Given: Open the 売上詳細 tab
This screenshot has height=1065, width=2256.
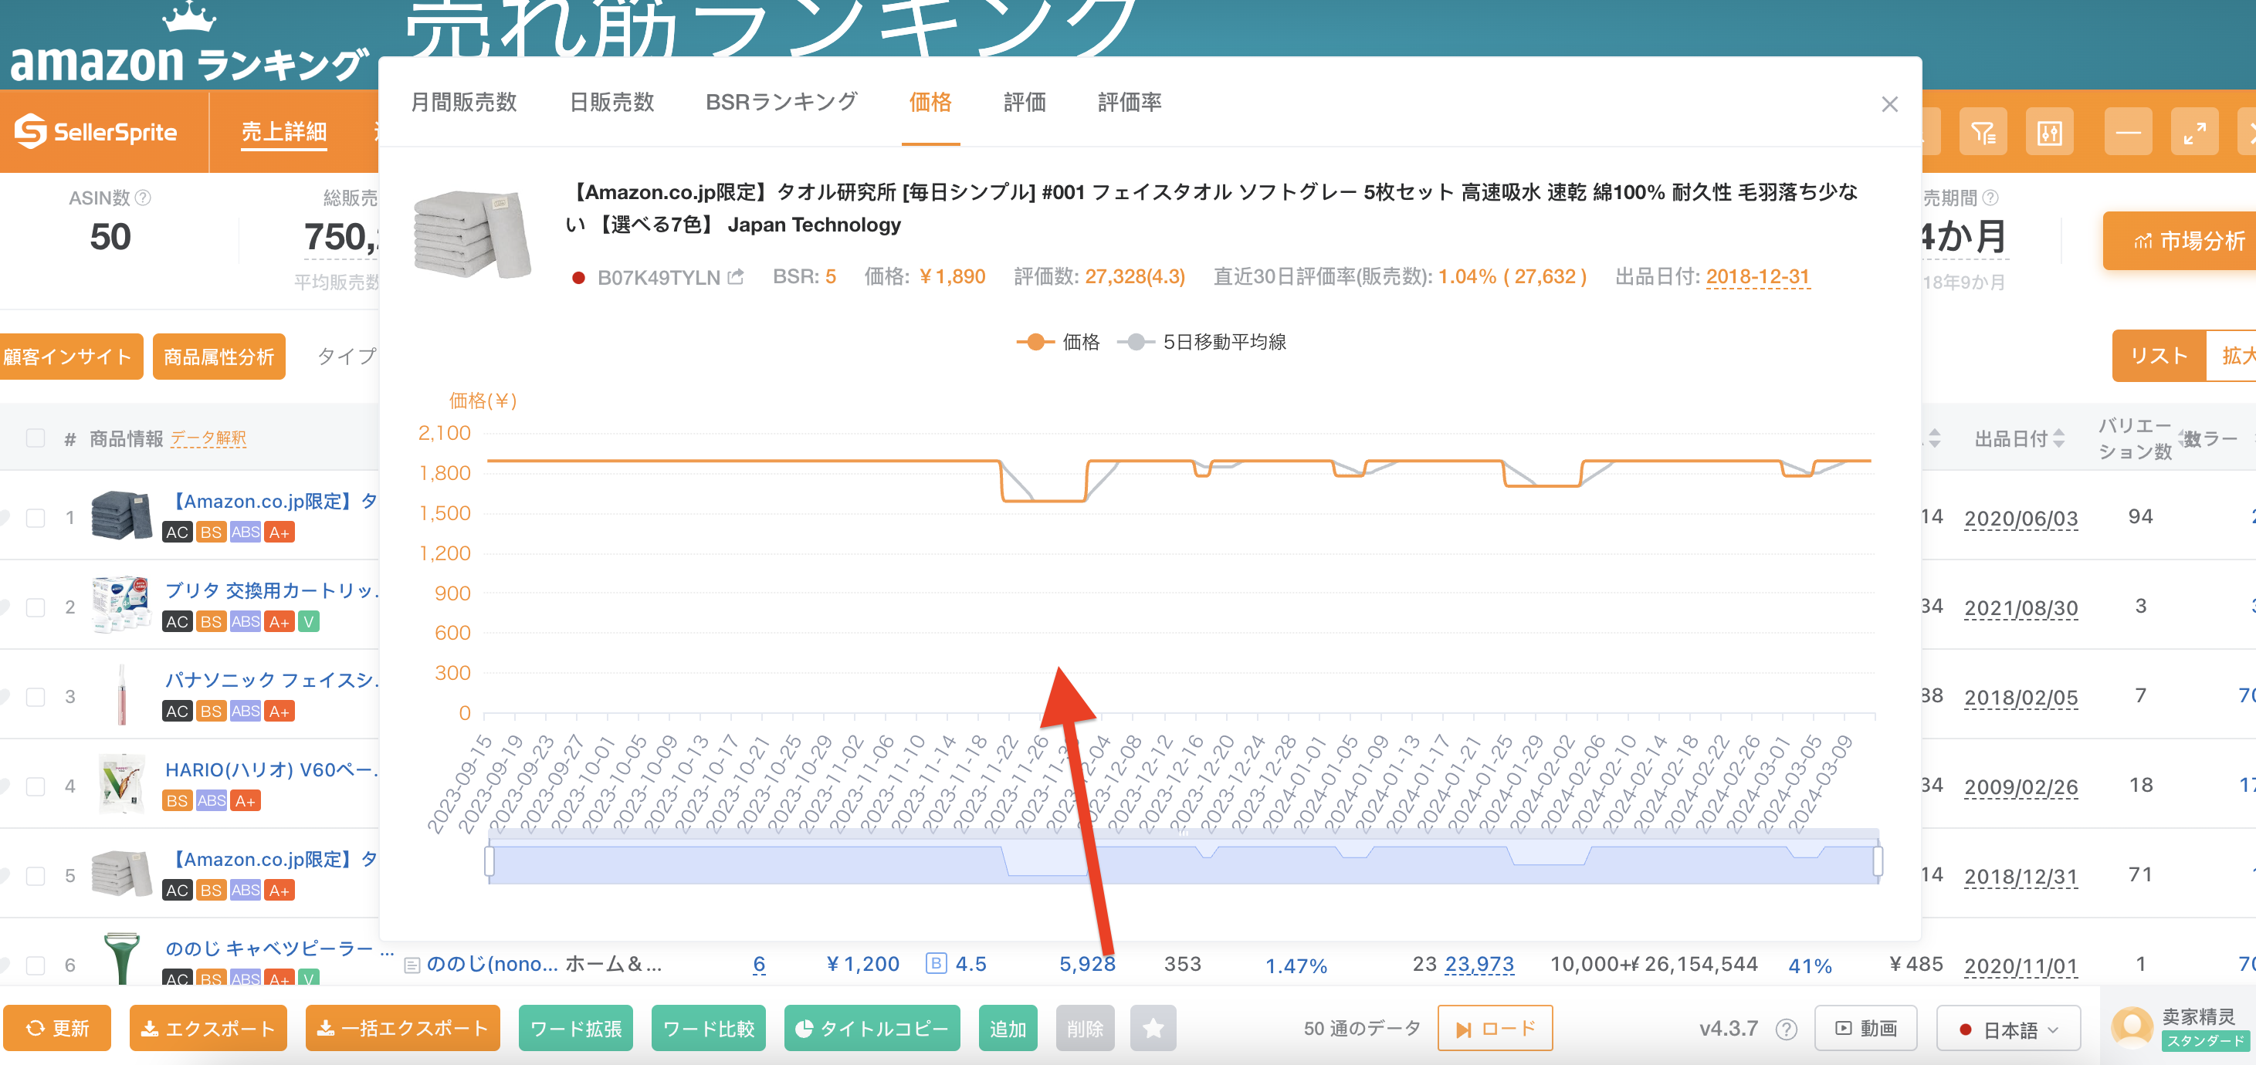Looking at the screenshot, I should (284, 132).
